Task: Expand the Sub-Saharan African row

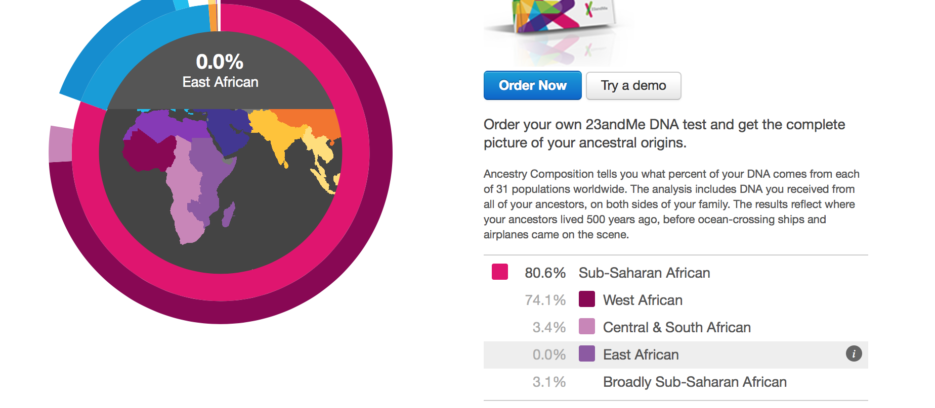Action: pos(644,273)
